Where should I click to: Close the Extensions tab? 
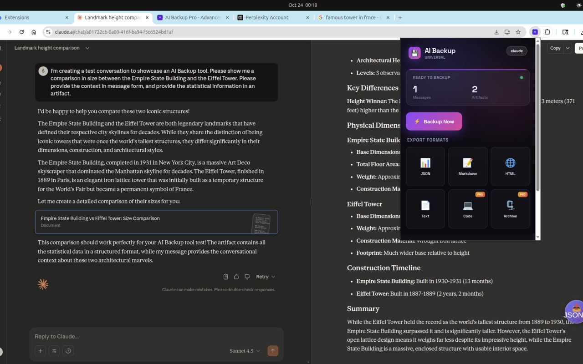66,17
